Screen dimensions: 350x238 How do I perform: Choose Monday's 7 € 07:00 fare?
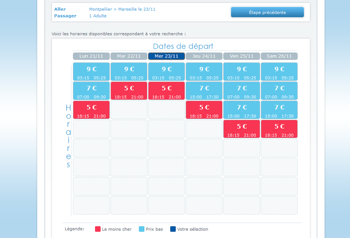[x=91, y=91]
